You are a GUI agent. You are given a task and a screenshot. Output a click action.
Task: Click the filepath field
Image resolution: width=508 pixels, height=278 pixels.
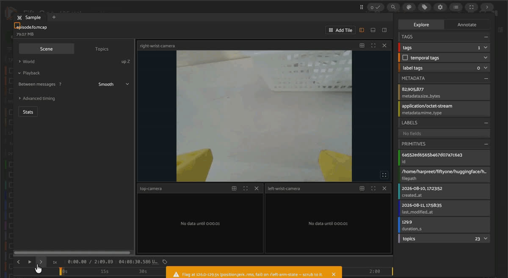point(444,174)
